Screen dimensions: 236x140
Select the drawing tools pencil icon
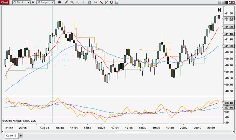(66, 2)
